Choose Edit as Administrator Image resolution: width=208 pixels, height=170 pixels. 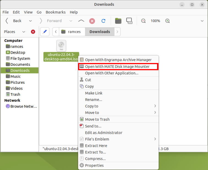pyautogui.click(x=118, y=133)
